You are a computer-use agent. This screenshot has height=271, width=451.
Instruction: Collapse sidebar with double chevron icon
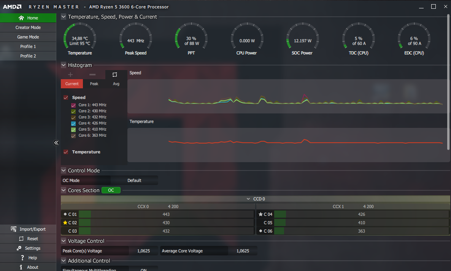pyautogui.click(x=56, y=143)
